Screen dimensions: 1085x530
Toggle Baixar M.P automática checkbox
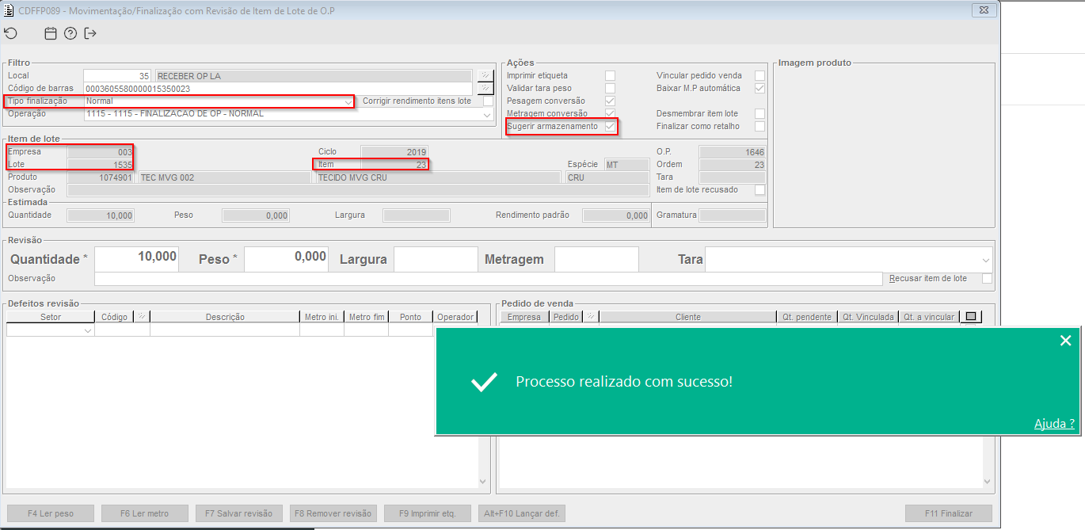[759, 89]
